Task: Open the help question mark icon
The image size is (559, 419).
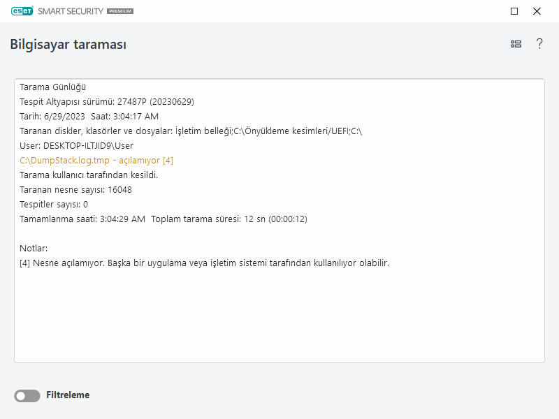Action: point(539,44)
